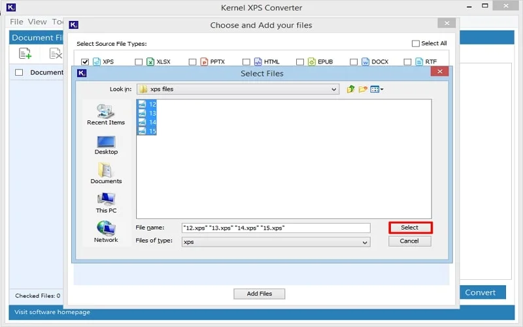
Task: Check the PPTX checkbox
Action: point(192,61)
